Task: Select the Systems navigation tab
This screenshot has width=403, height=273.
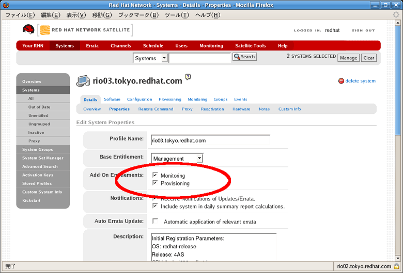Action: pyautogui.click(x=65, y=46)
